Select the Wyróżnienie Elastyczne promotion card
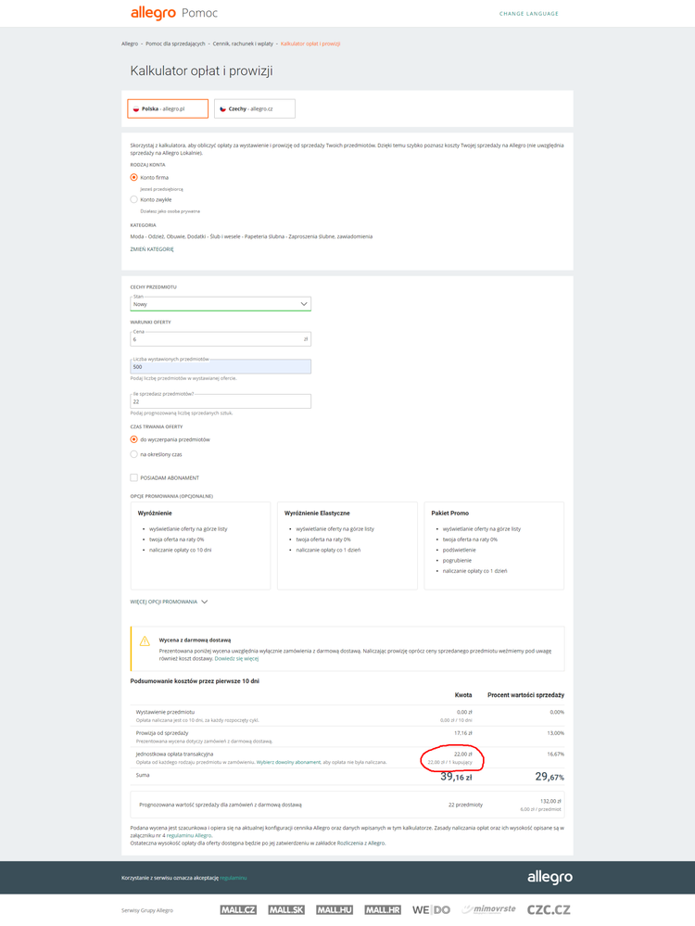Image resolution: width=695 pixels, height=926 pixels. tap(347, 546)
